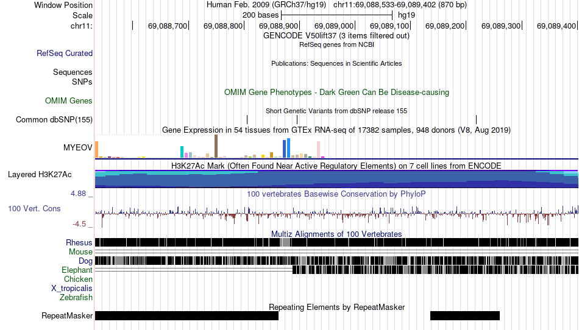Click the cyan MYEOV expression bar

182,152
